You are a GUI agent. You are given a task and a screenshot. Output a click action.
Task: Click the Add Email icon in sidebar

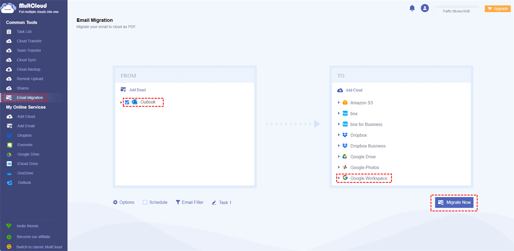(9, 126)
